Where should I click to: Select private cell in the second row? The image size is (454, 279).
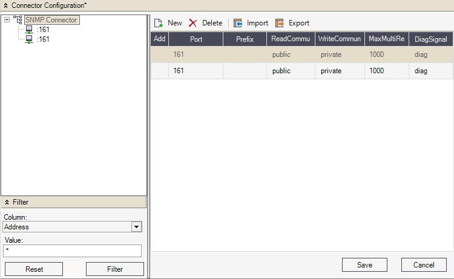click(331, 71)
